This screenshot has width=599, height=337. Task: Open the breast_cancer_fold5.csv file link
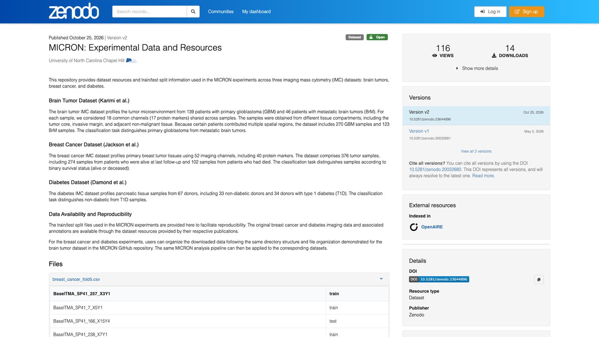pyautogui.click(x=76, y=279)
